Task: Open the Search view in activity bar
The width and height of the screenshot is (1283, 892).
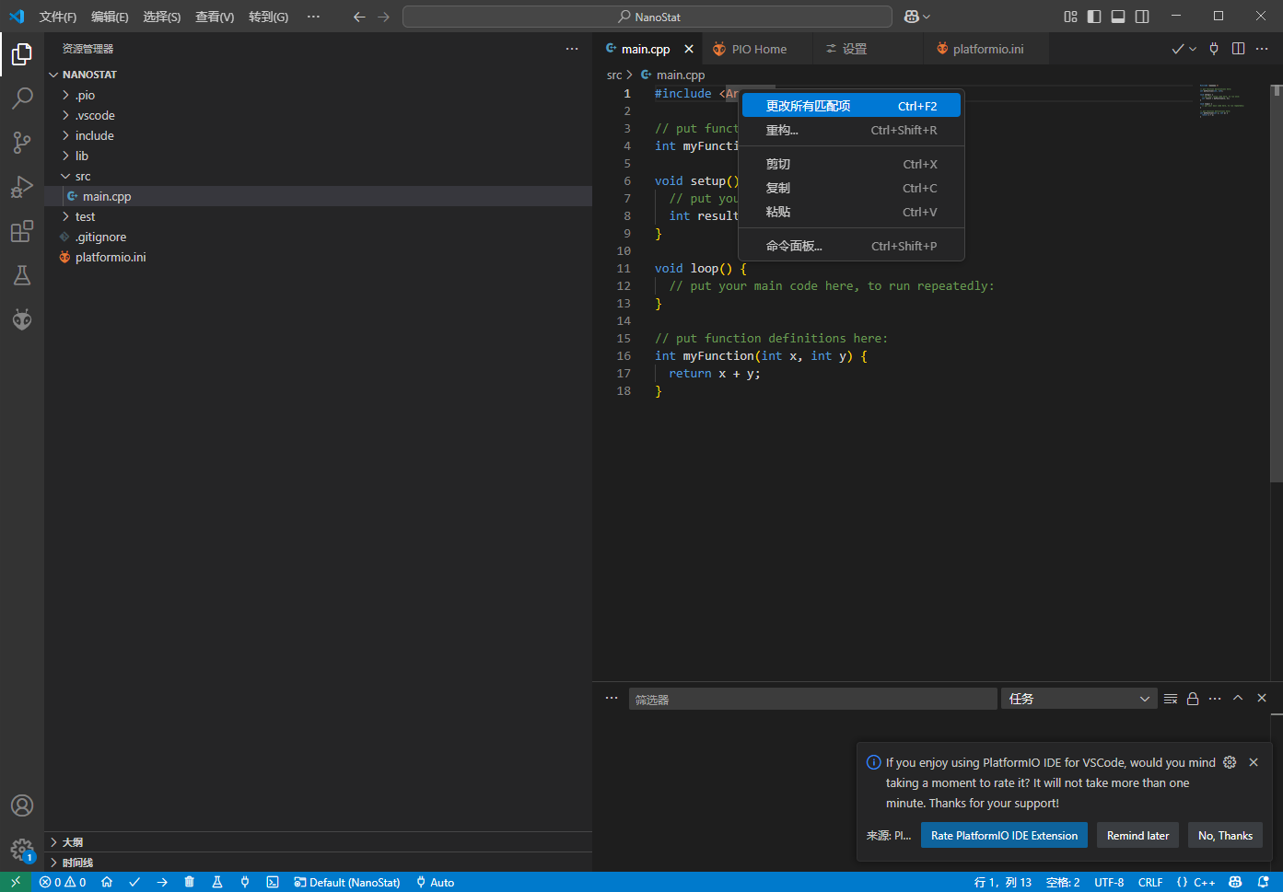Action: pos(22,98)
